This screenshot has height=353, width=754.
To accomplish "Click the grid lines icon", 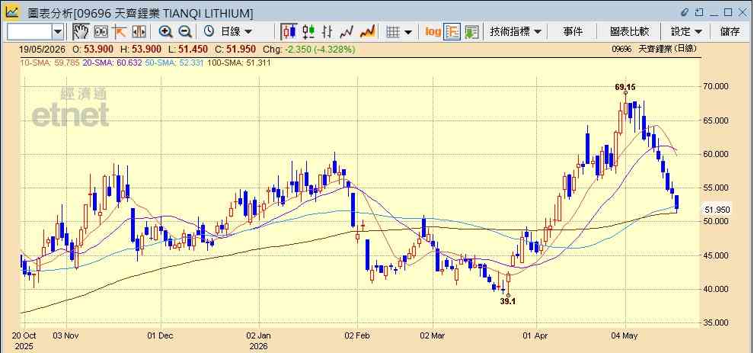I will pyautogui.click(x=393, y=32).
